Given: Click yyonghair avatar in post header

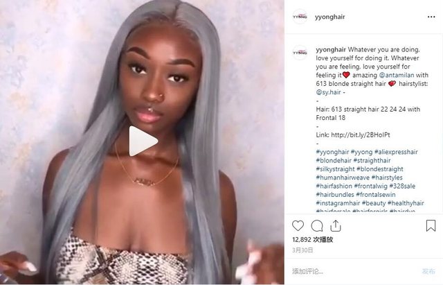Looking at the screenshot, I should (300, 17).
